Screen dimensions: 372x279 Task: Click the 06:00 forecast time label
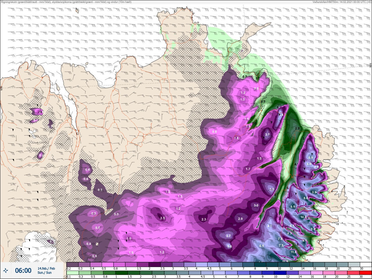coord(23,271)
